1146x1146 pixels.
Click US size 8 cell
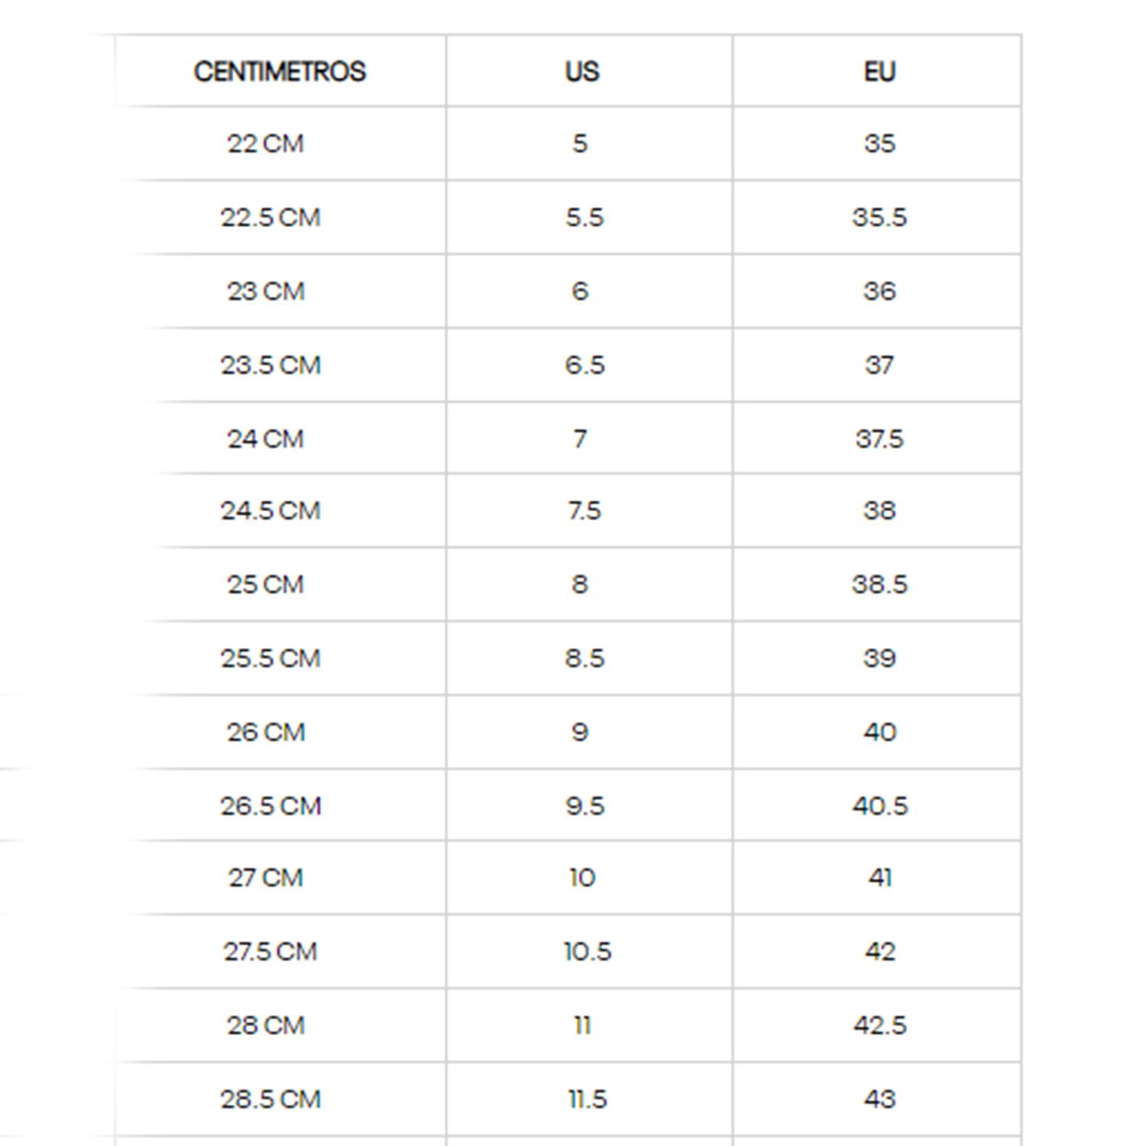[589, 584]
